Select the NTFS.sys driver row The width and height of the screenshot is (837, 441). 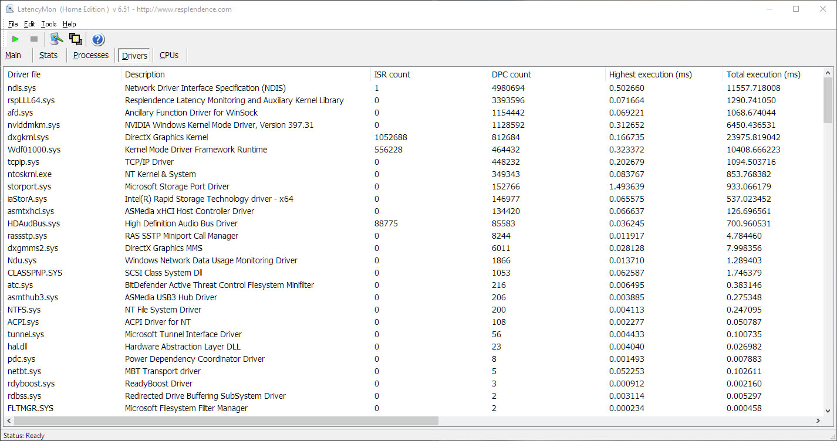point(413,310)
